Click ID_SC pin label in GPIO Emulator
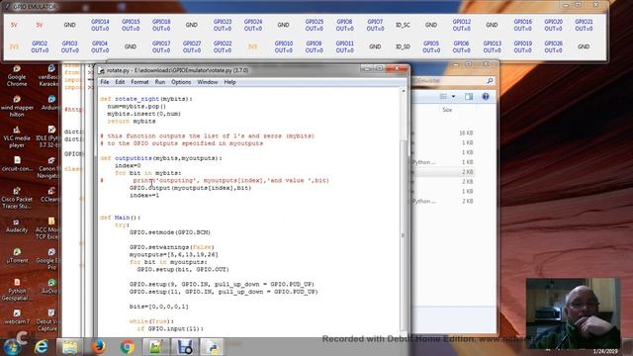The width and height of the screenshot is (633, 356). [x=403, y=25]
